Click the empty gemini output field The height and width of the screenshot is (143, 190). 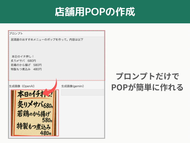82,92
